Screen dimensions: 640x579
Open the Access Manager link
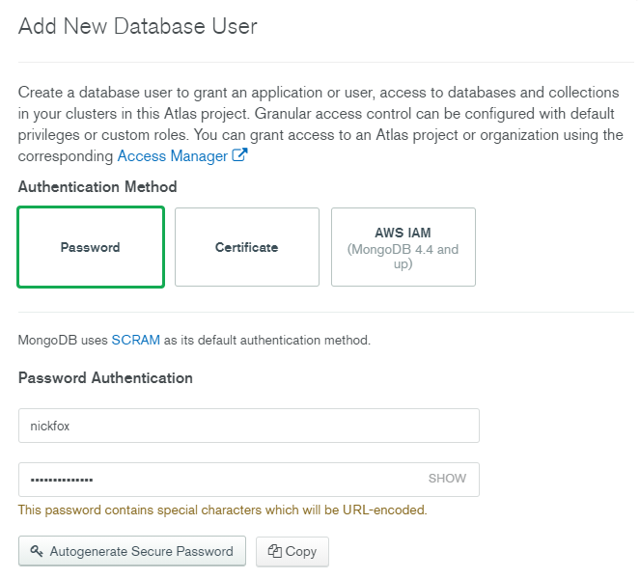point(172,156)
